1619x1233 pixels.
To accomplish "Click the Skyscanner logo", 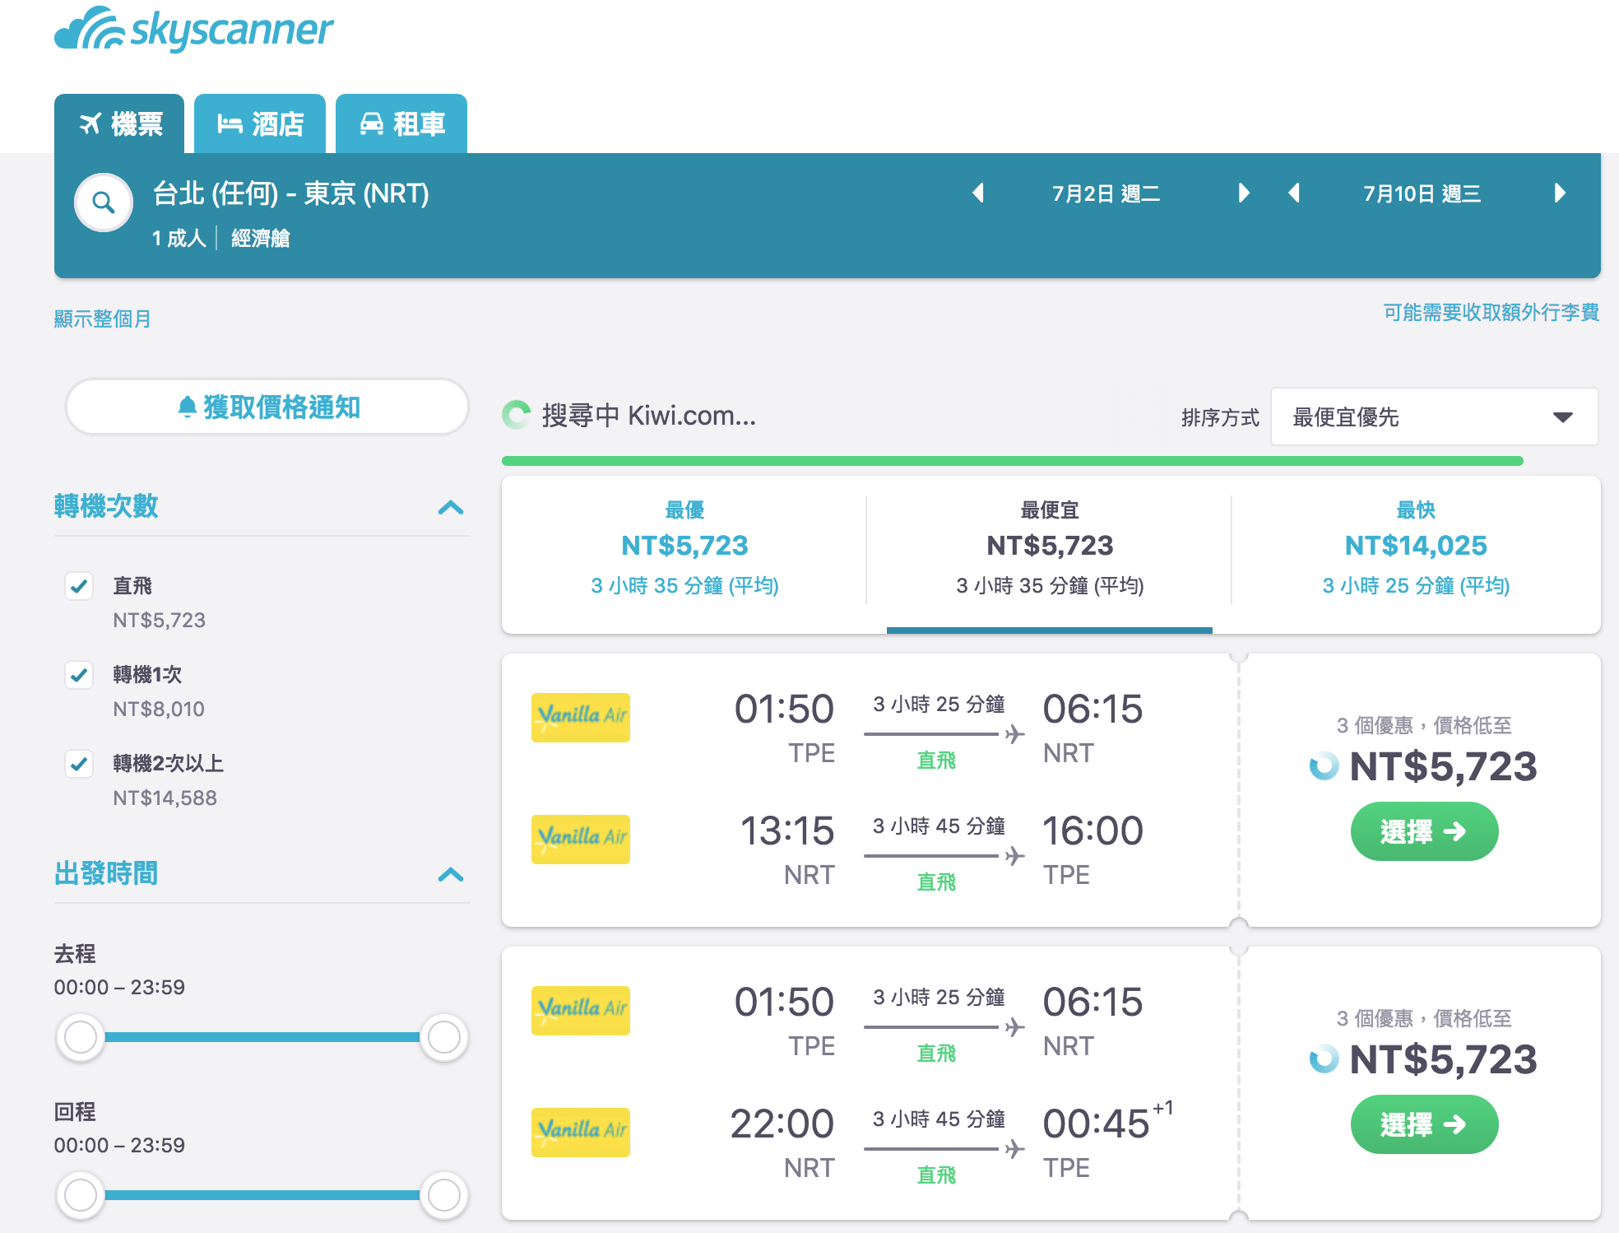I will tap(194, 30).
